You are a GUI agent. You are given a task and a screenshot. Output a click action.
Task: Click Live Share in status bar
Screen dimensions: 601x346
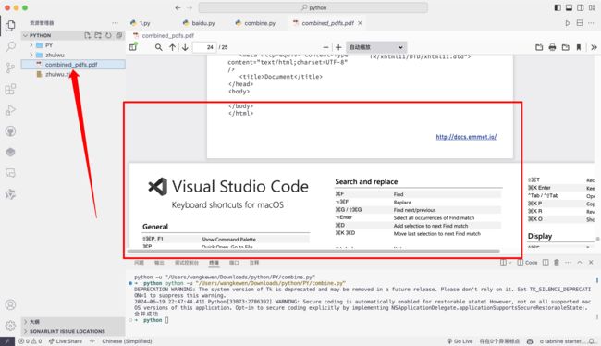click(65, 341)
